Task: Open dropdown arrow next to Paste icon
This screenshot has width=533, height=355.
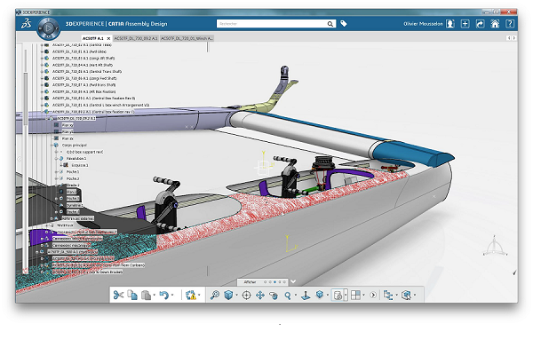Action: 155,295
